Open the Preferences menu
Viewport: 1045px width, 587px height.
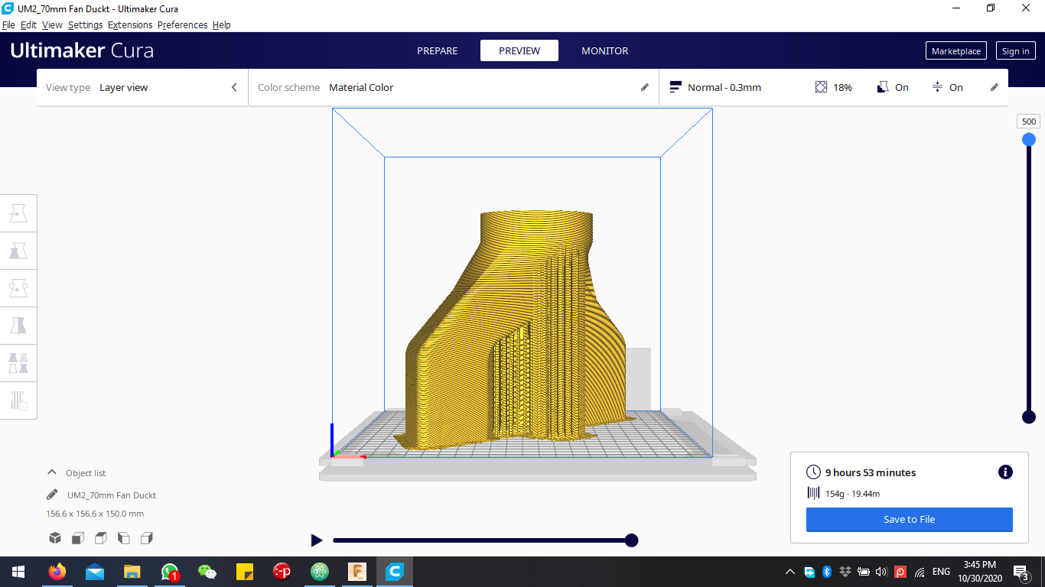click(x=182, y=24)
